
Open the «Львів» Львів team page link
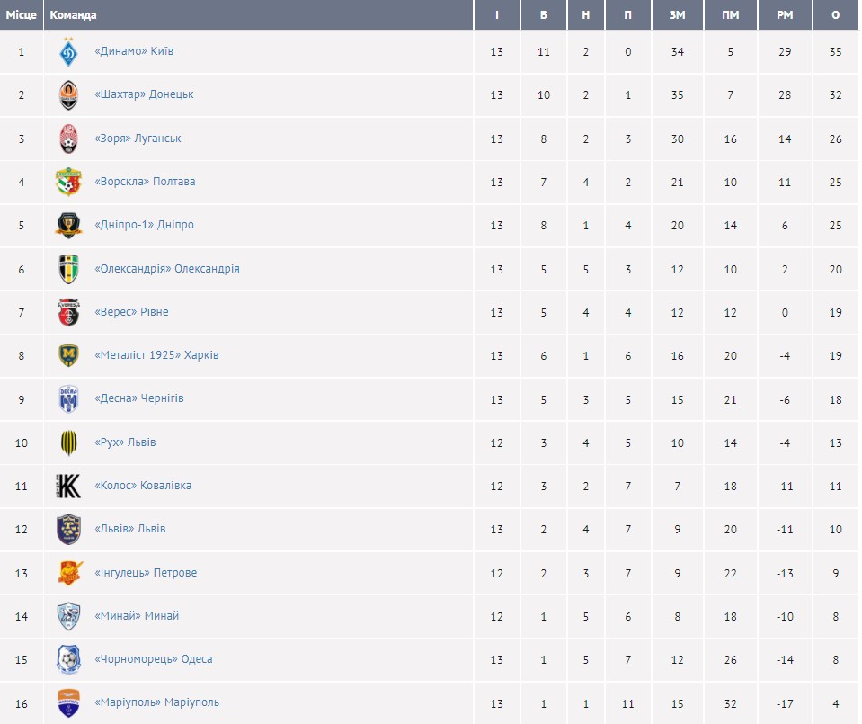(x=129, y=529)
